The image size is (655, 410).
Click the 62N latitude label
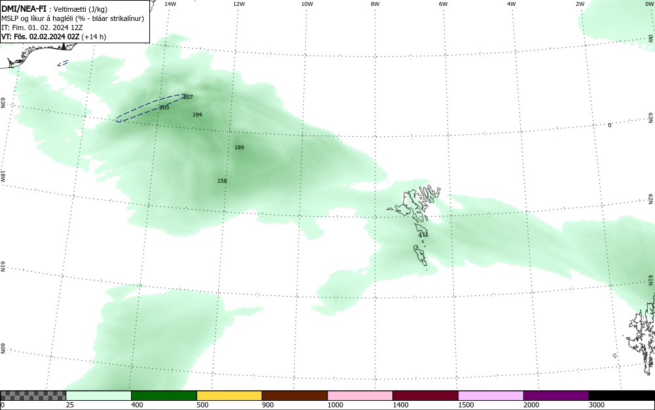[x=651, y=198]
